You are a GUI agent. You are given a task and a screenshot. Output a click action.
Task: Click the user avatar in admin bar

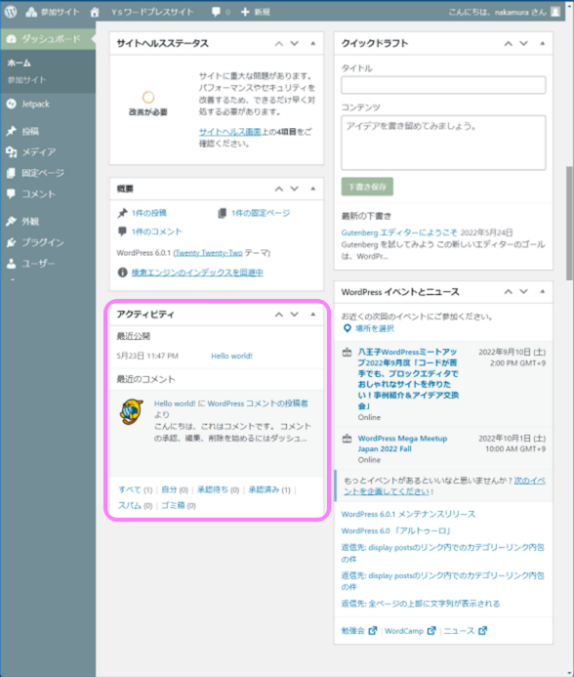555,12
